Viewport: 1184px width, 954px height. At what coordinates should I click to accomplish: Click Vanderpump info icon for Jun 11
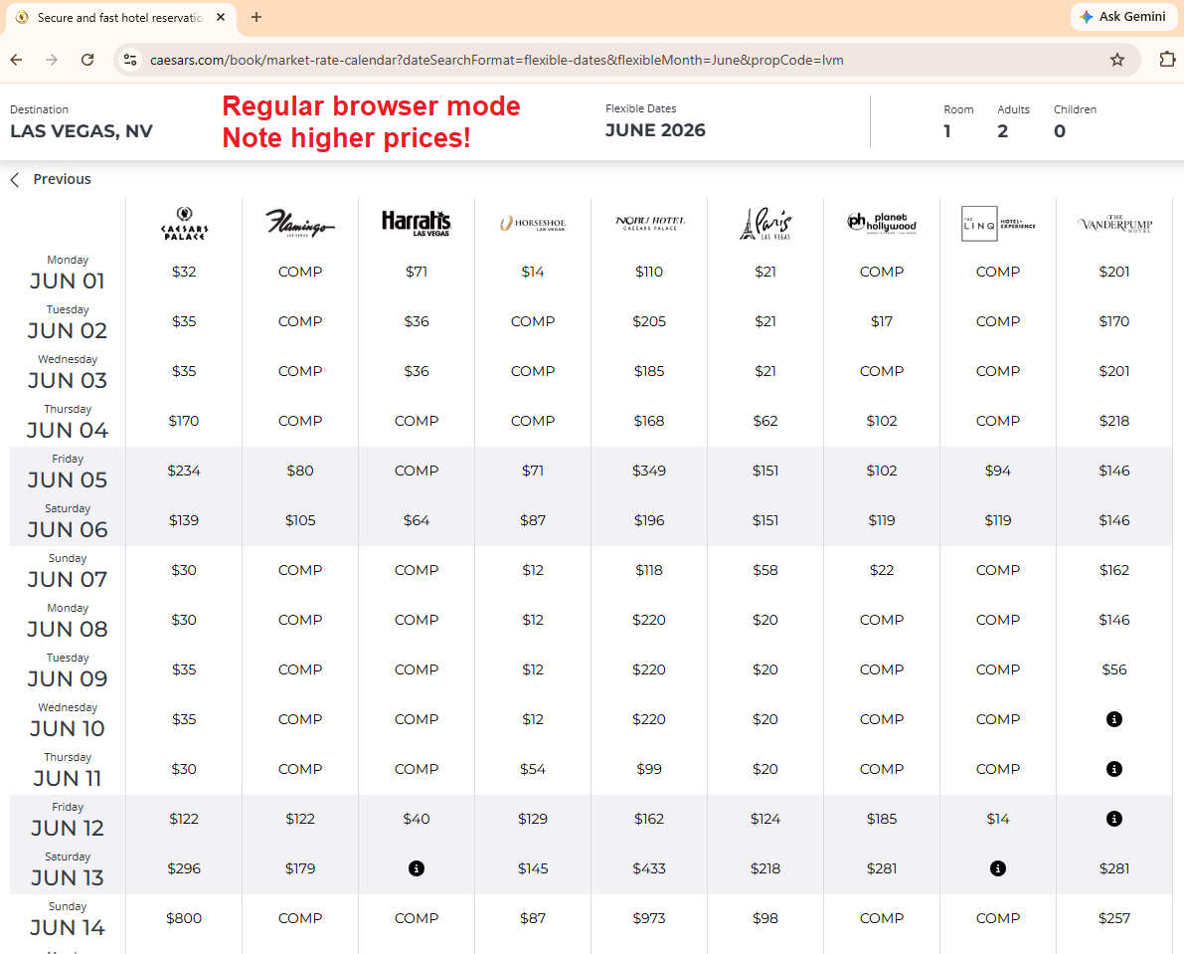[x=1113, y=769]
